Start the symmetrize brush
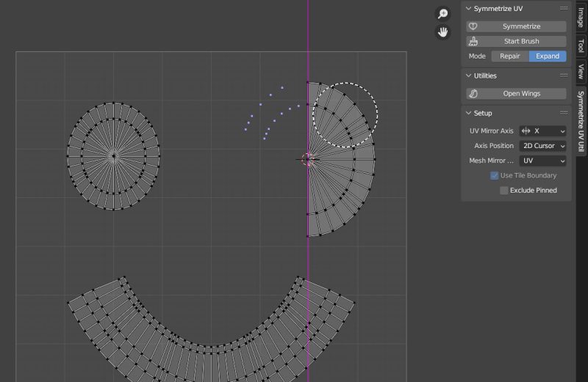The height and width of the screenshot is (382, 588). point(516,41)
